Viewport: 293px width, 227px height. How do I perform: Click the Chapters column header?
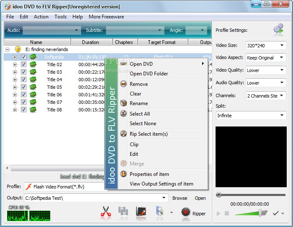[x=125, y=42]
